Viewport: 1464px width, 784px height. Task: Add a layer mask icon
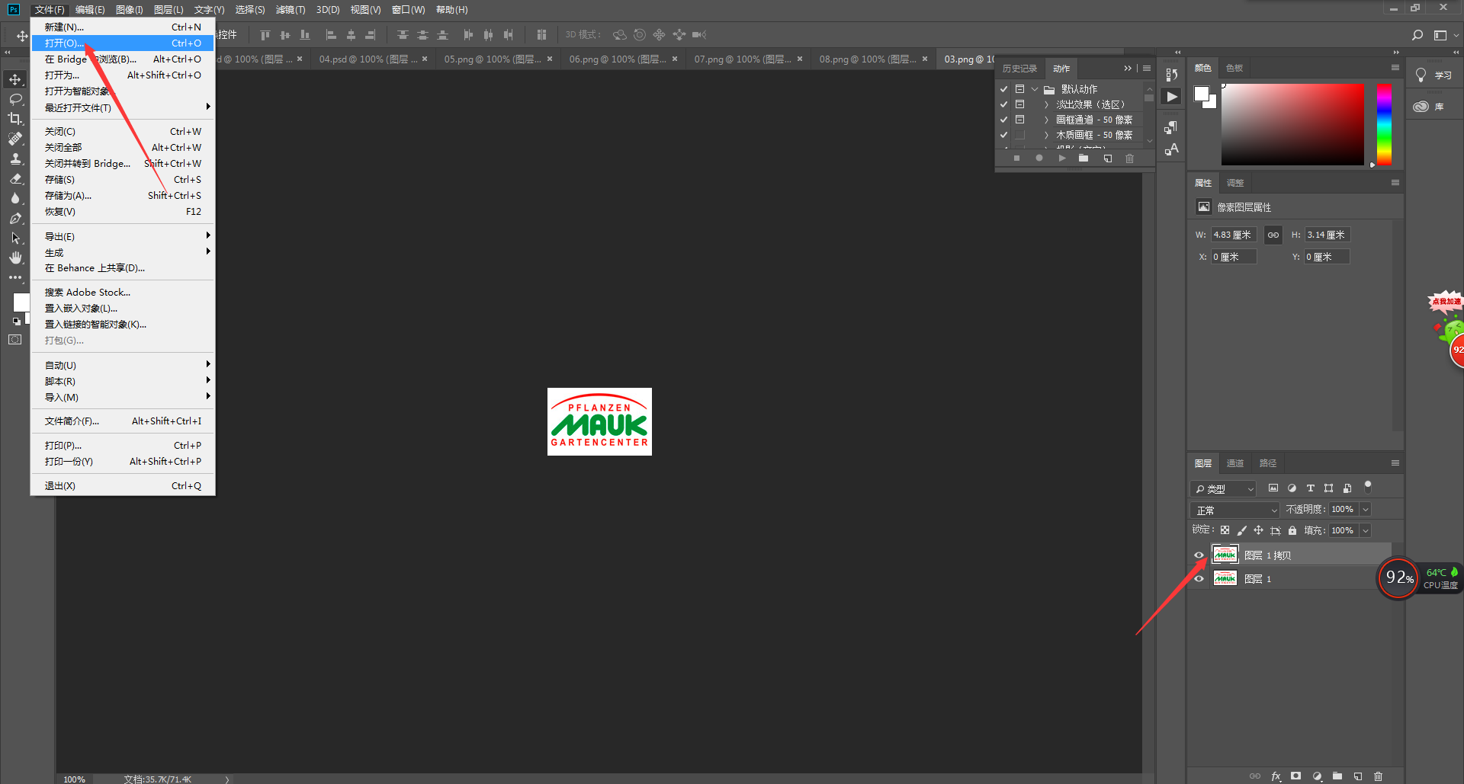tap(1296, 776)
